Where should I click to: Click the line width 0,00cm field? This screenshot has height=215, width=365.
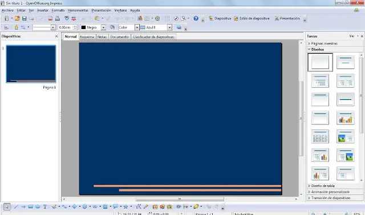pyautogui.click(x=66, y=27)
